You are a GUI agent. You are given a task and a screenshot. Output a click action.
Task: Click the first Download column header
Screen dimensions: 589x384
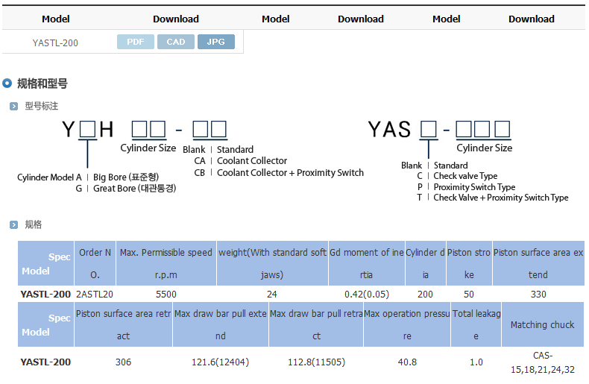[x=176, y=19]
